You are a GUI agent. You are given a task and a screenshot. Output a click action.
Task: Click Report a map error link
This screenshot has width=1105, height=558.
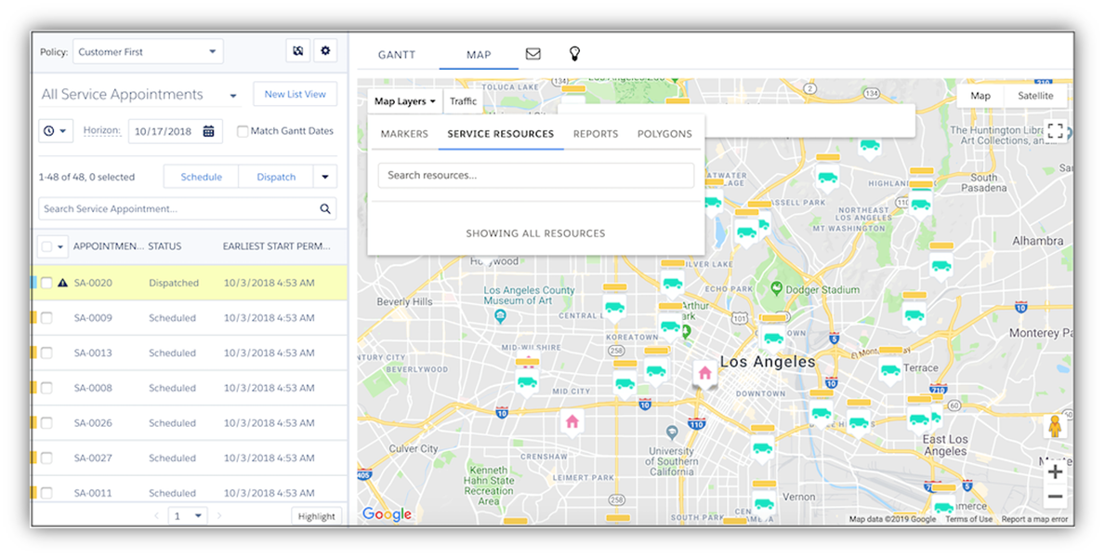click(1034, 519)
